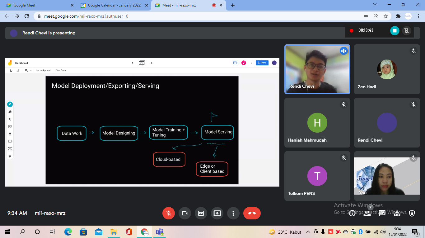
Task: Turn on captions with CC button
Action: [201, 213]
